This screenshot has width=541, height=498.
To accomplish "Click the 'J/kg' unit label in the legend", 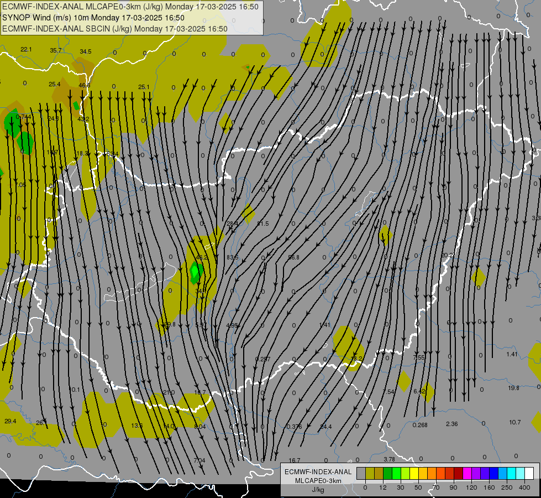I will click(x=318, y=490).
